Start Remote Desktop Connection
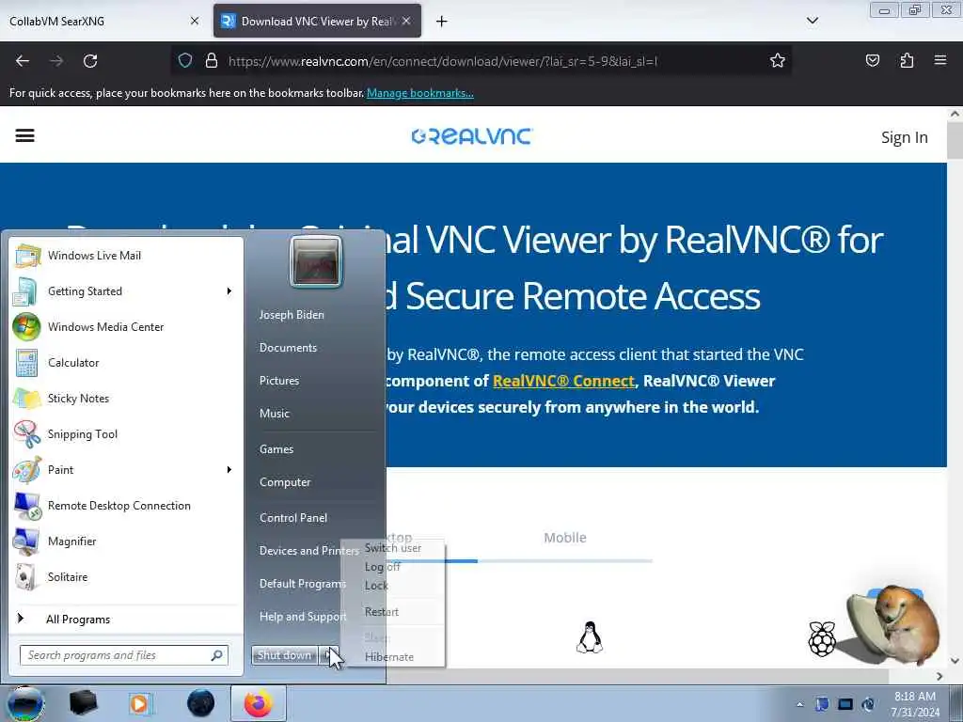This screenshot has width=963, height=722. (x=126, y=505)
